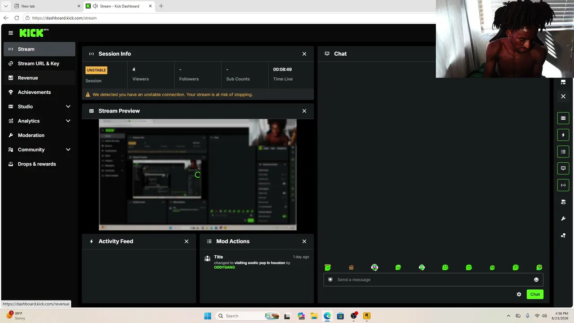Open Stream URL & Key page
This screenshot has height=323, width=574.
(39, 64)
